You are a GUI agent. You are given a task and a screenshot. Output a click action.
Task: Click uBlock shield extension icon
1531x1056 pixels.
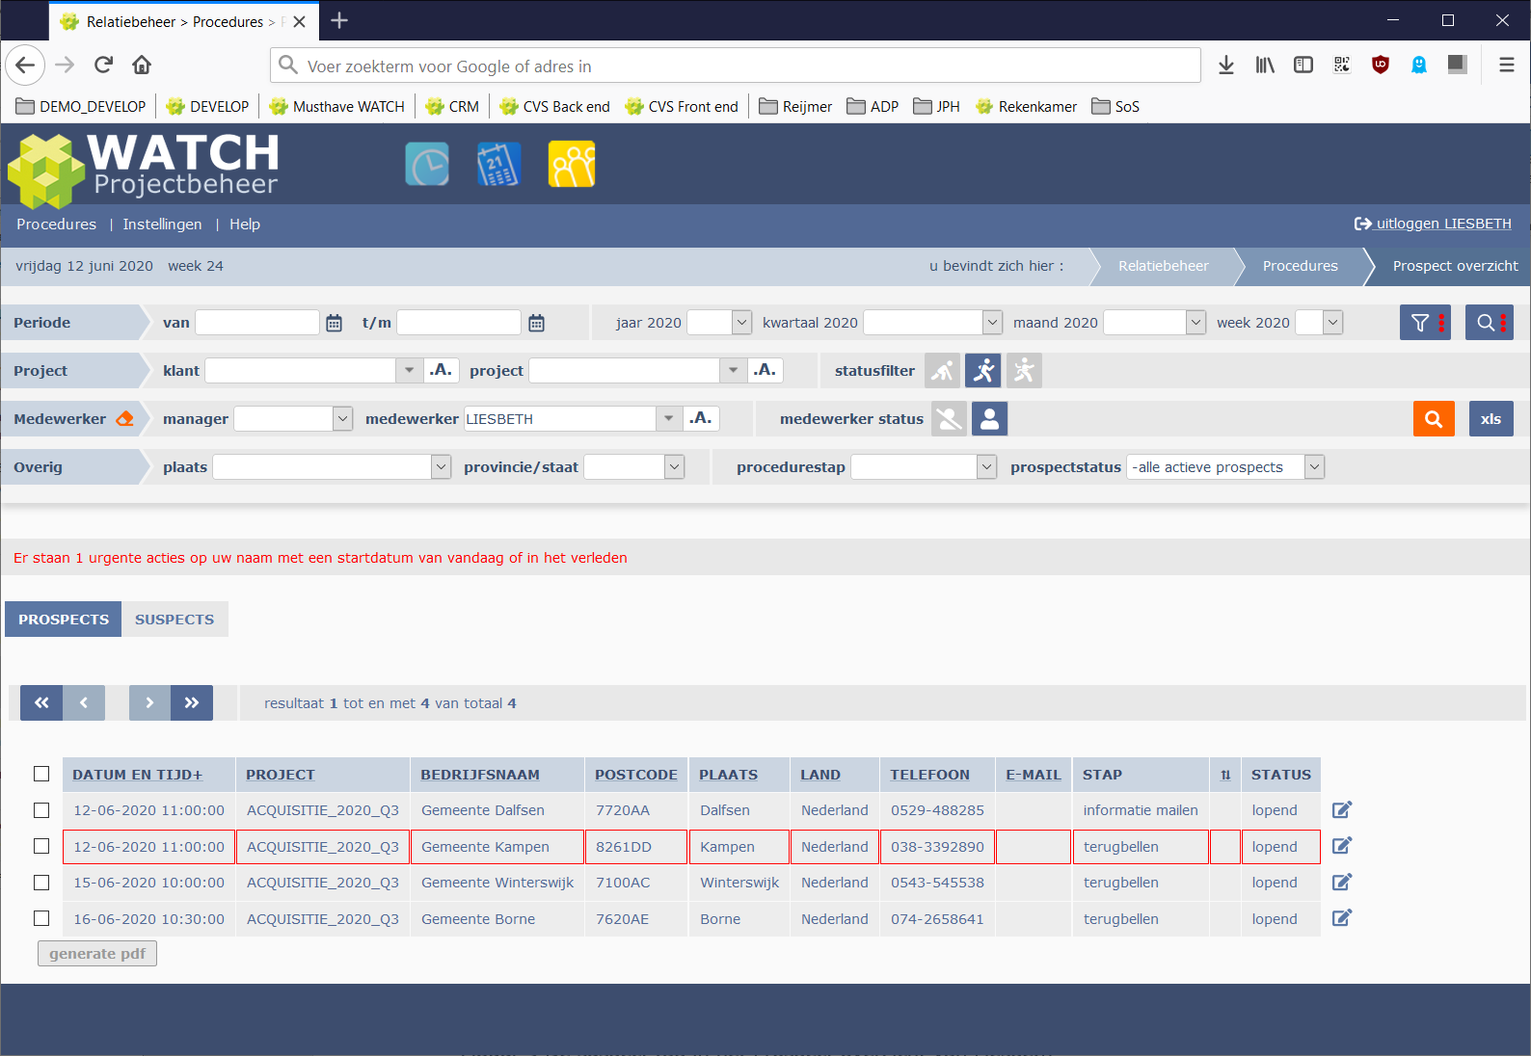tap(1381, 65)
